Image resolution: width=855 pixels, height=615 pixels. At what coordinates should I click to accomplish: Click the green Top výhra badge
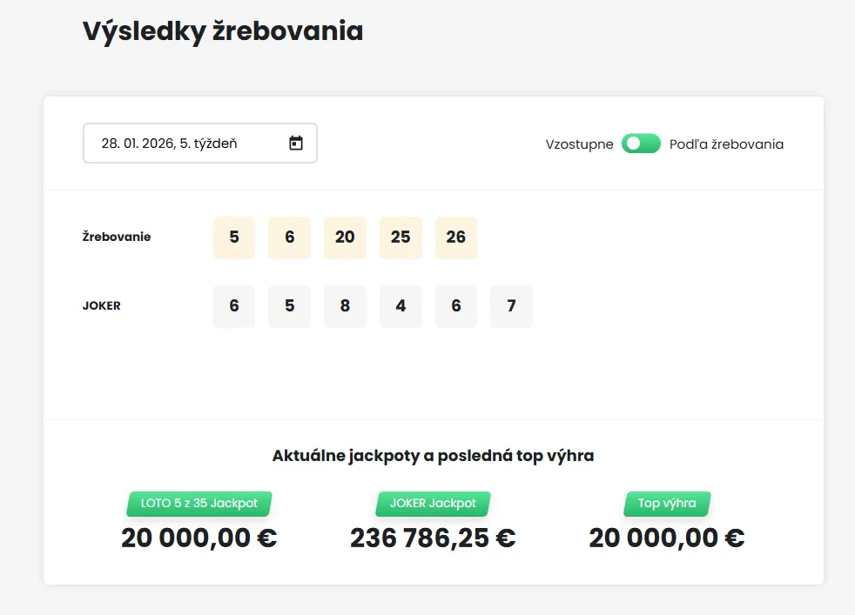(666, 504)
